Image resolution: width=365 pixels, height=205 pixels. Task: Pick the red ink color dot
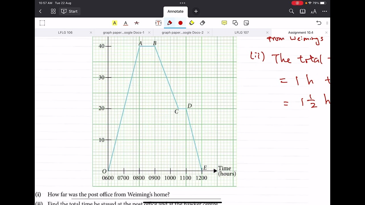[181, 23]
